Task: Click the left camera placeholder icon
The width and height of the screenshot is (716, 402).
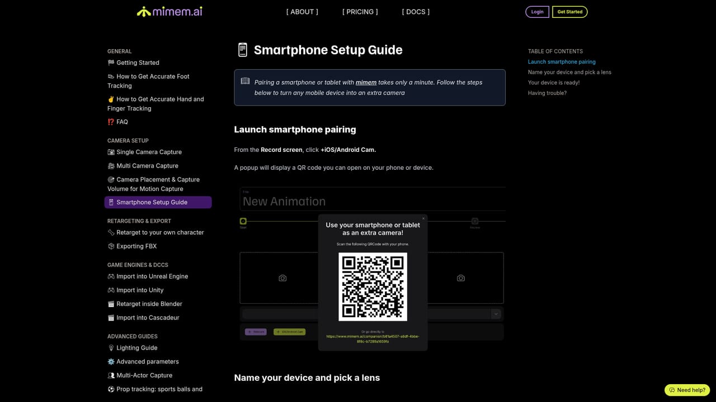Action: pos(282,278)
